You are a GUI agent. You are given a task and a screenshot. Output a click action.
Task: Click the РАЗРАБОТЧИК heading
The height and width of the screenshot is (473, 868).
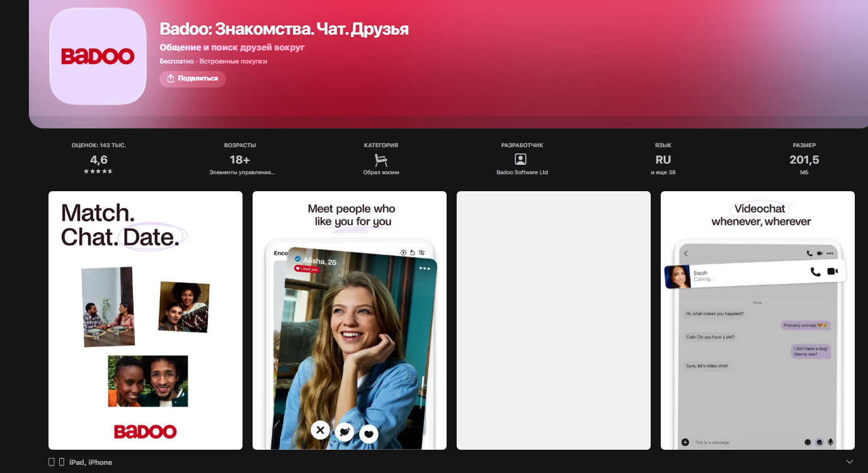pos(522,145)
